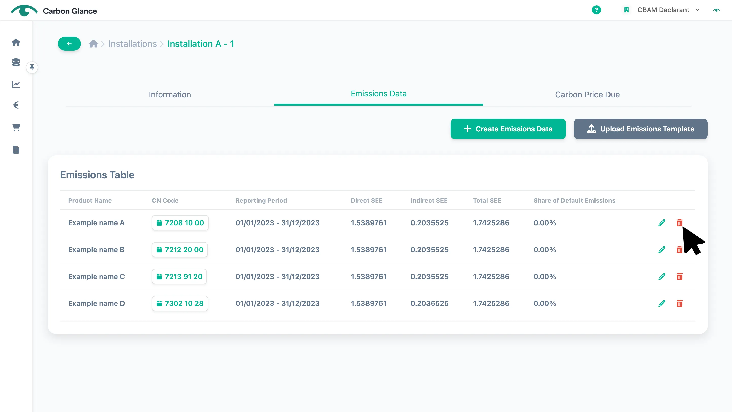This screenshot has width=732, height=412.
Task: Edit Example name A with pencil icon
Action: 662,223
